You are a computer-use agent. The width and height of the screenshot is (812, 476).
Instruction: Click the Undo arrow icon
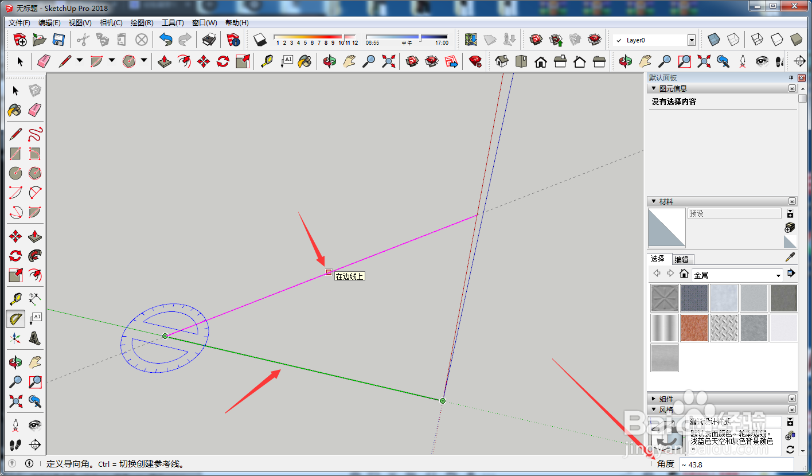tap(166, 40)
